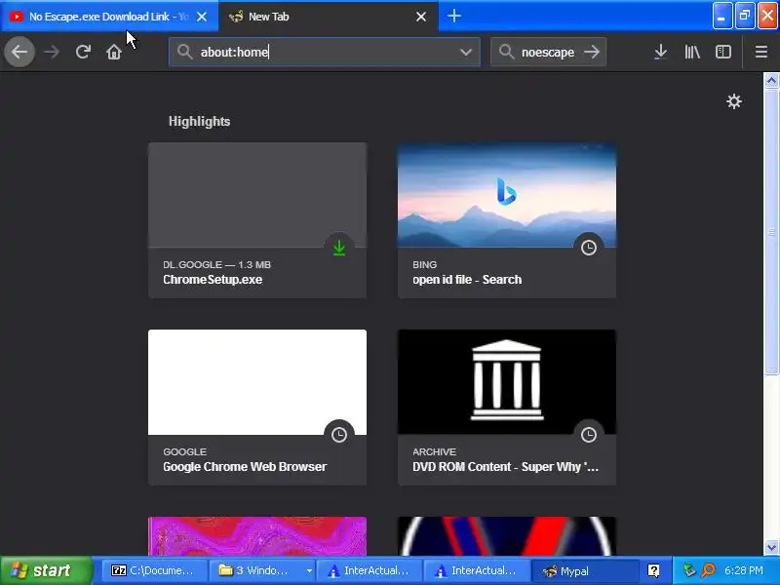Click the Mypal taskbar button
The height and width of the screenshot is (585, 780).
(x=585, y=570)
